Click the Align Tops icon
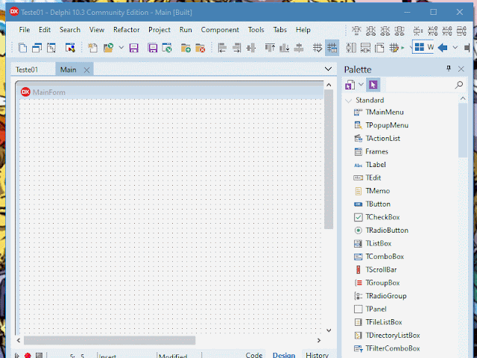477x358 pixels. [270, 48]
